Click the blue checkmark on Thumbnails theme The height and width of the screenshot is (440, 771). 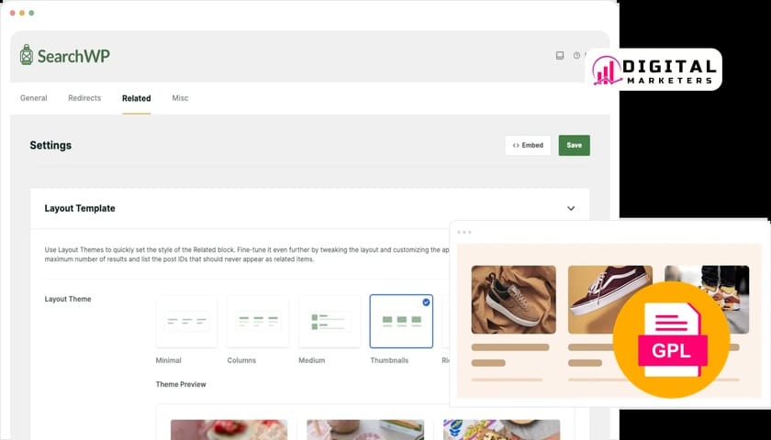[426, 302]
